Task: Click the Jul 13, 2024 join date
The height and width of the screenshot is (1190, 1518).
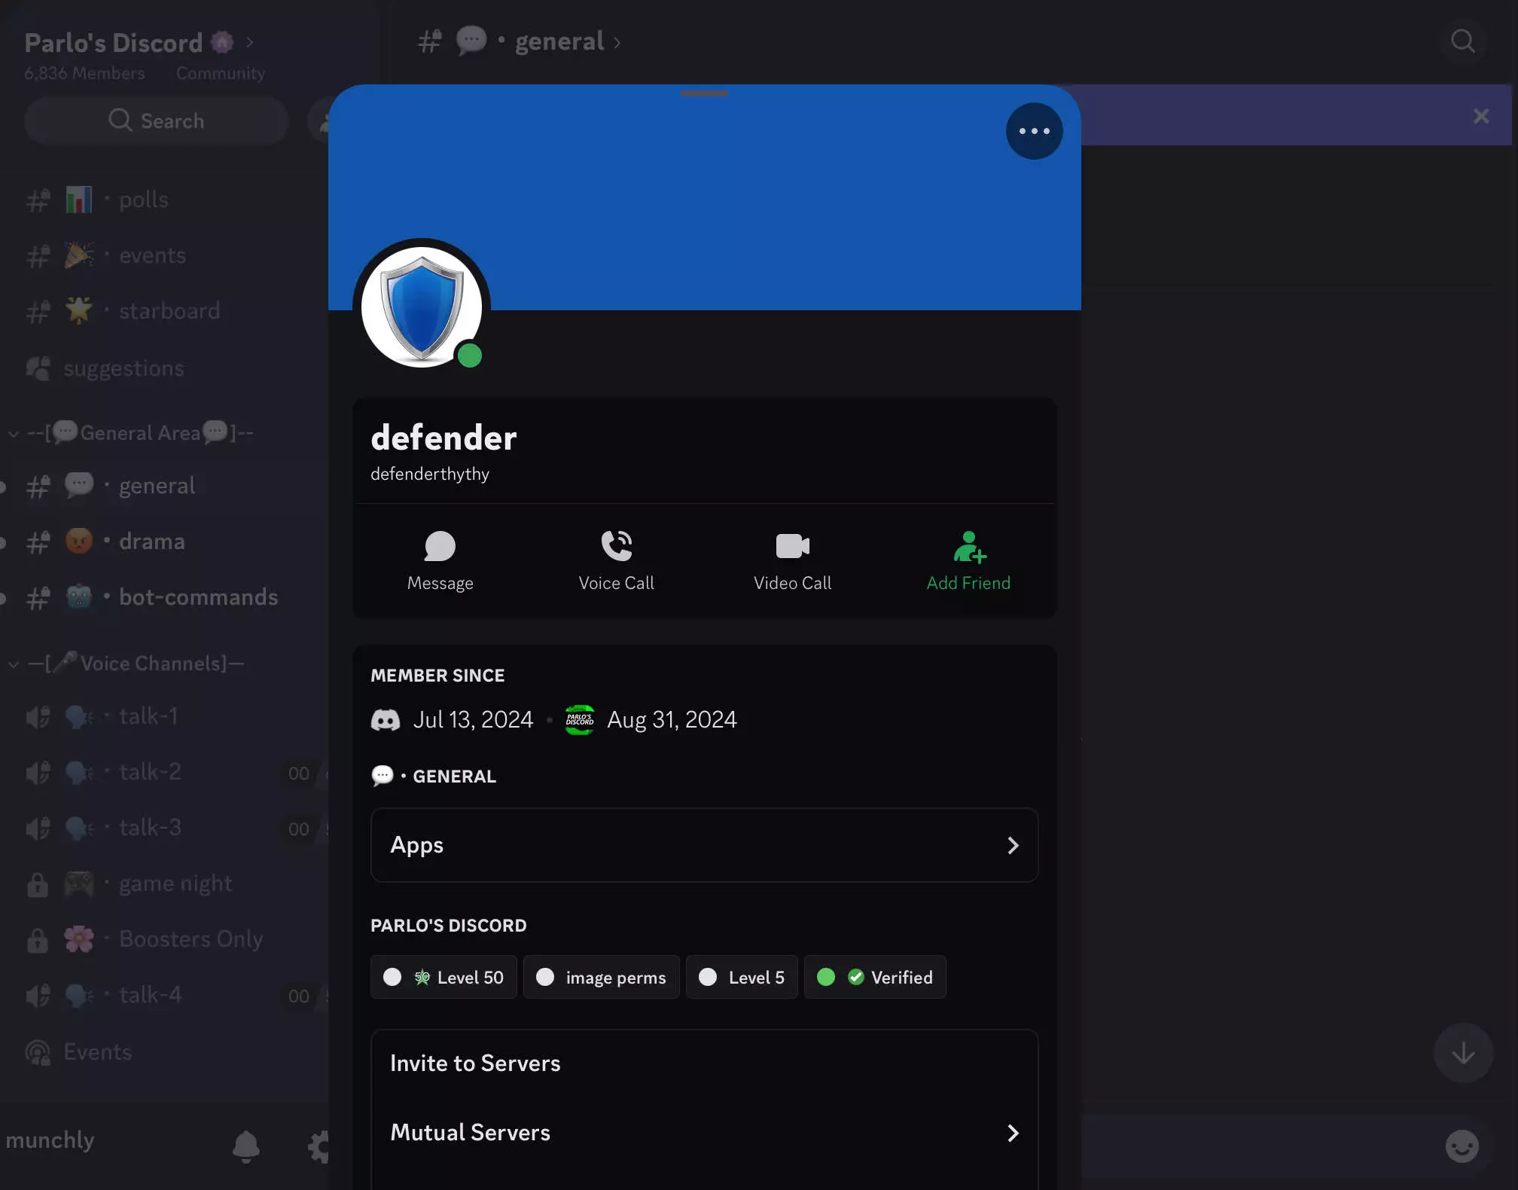Action: (473, 720)
